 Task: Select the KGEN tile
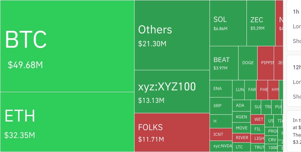coord(241,117)
